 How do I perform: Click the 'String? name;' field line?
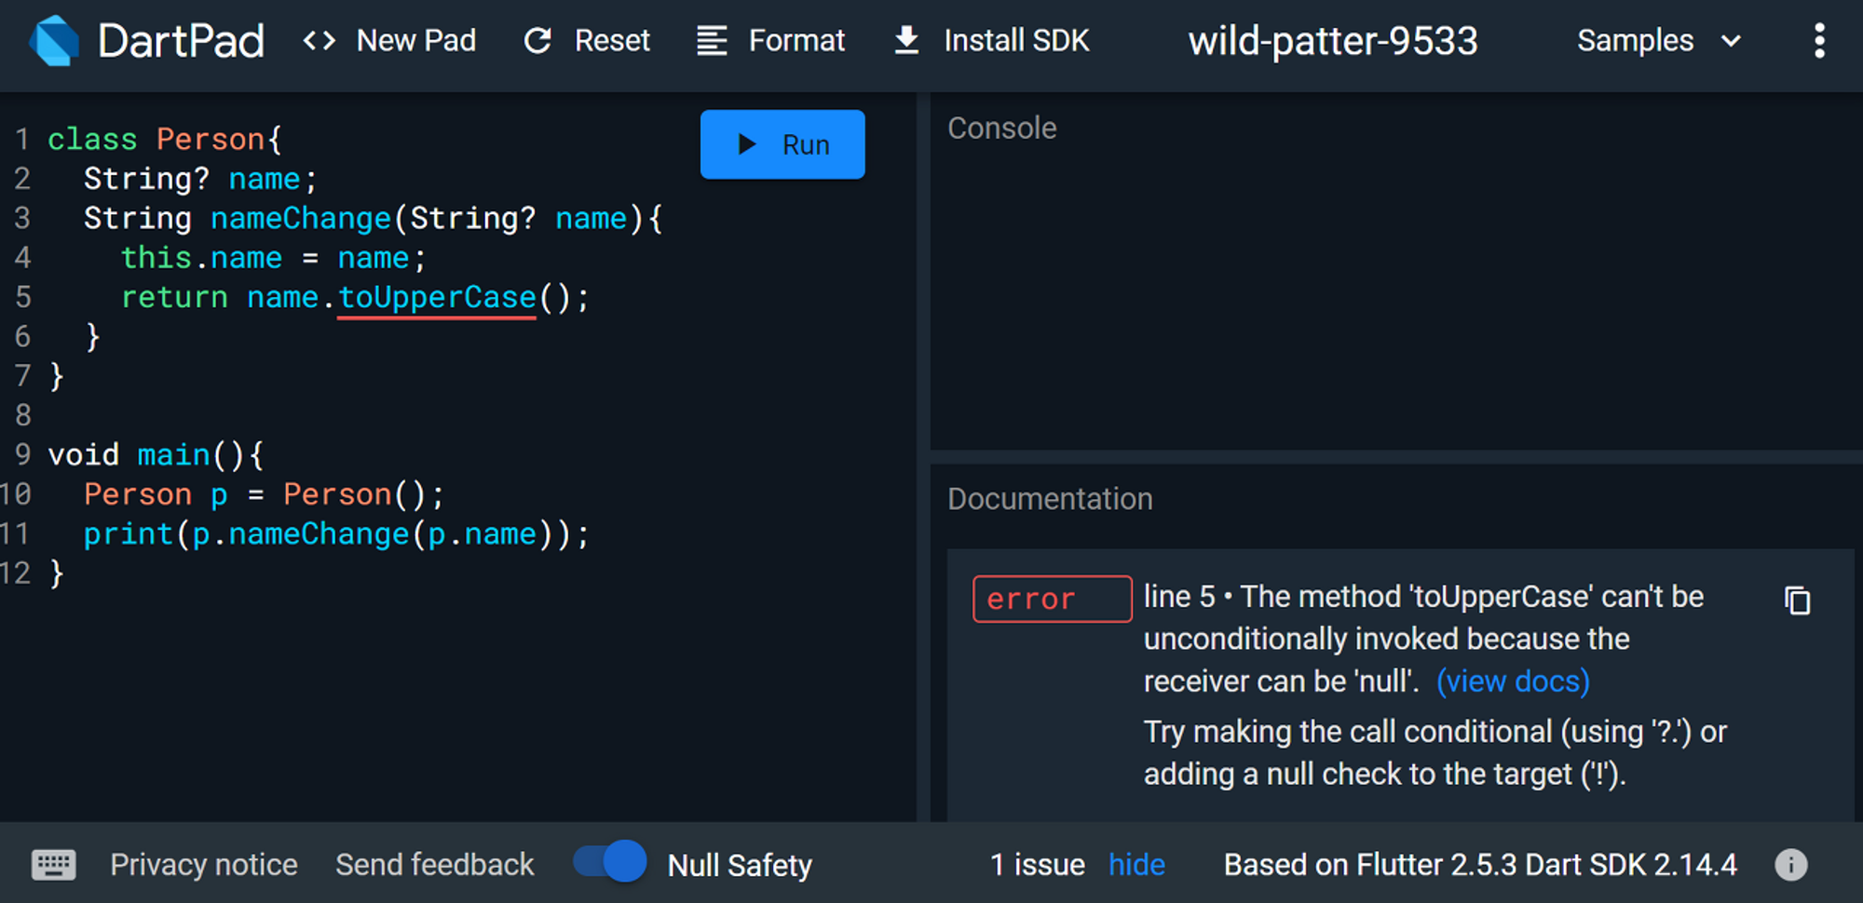pyautogui.click(x=200, y=179)
